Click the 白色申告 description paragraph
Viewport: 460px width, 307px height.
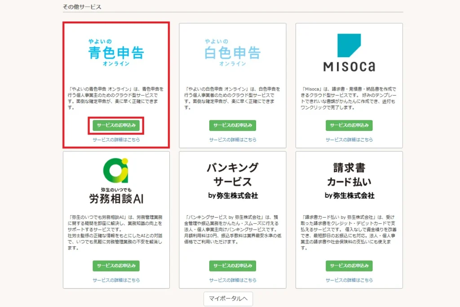pos(232,98)
